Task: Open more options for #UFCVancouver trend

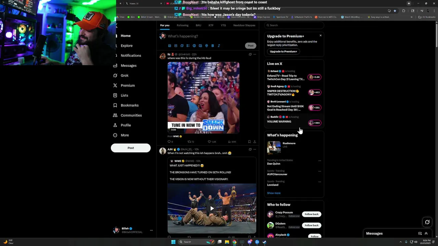Action: [320, 171]
